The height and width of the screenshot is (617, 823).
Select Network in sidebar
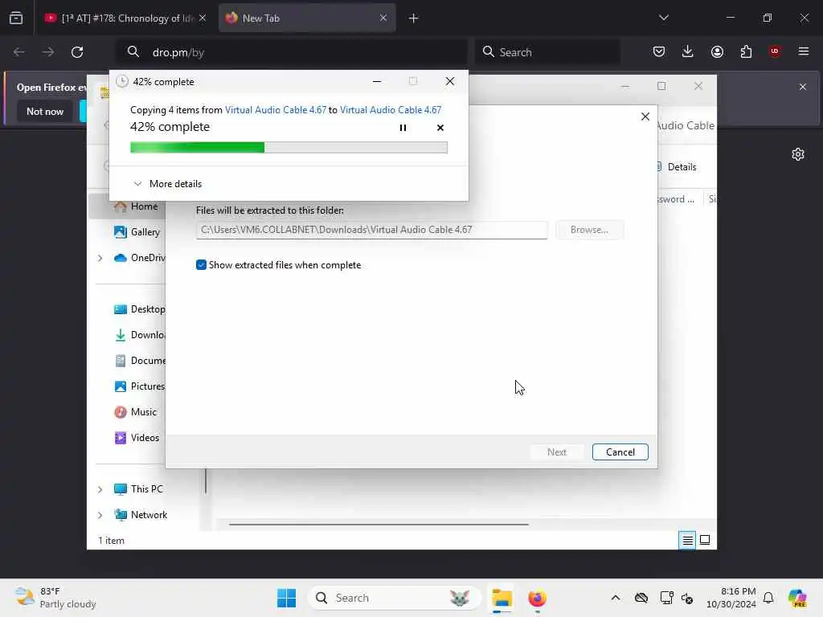[x=141, y=515]
